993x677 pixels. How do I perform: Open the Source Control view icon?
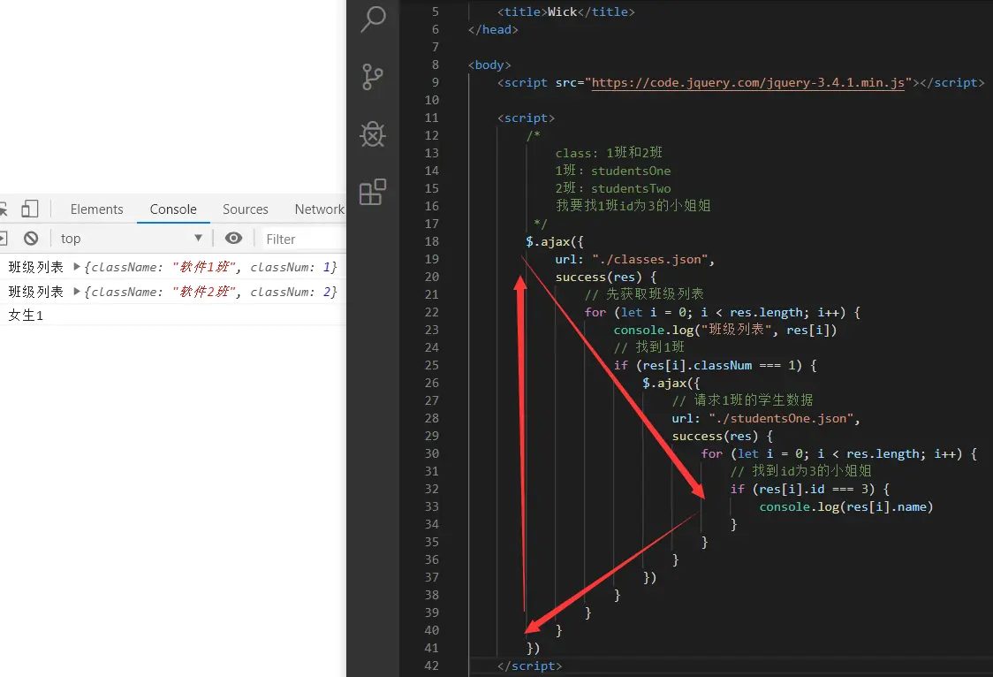(373, 77)
